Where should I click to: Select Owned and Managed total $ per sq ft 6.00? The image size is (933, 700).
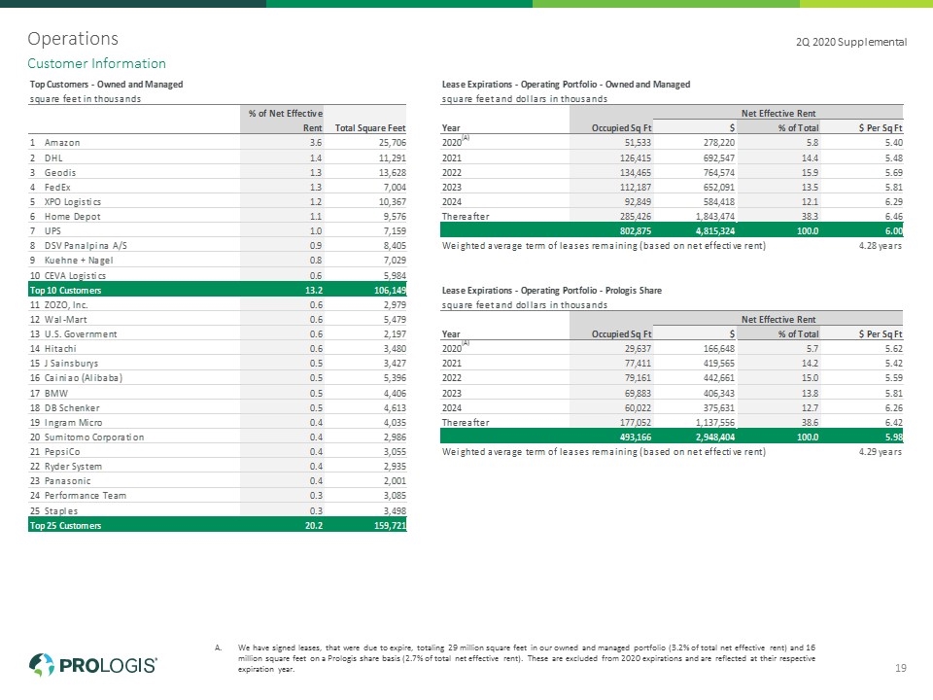(894, 231)
